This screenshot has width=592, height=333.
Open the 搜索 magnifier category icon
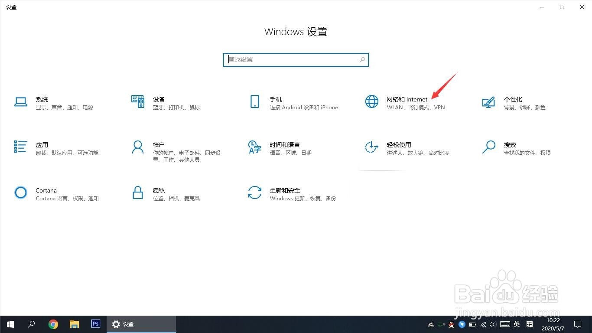point(489,147)
